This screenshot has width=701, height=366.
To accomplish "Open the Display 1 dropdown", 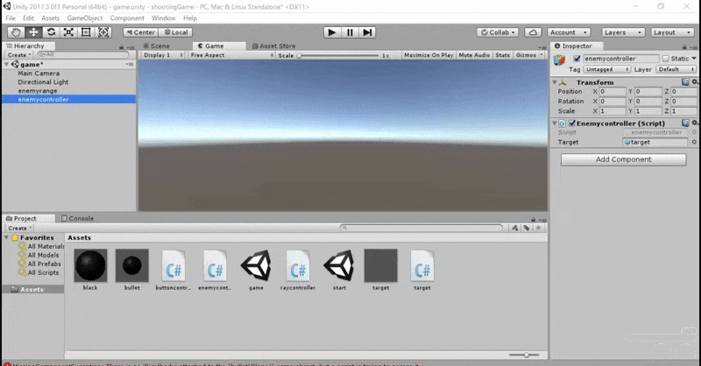I will pos(163,55).
